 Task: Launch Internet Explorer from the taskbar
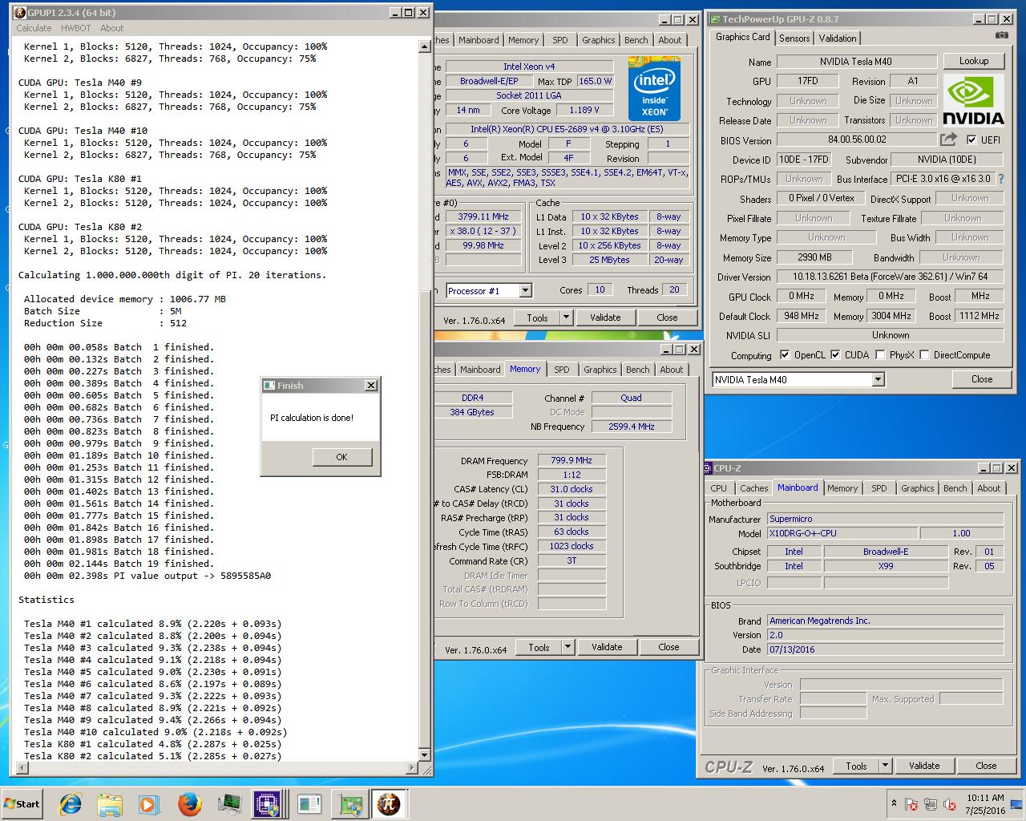coord(71,804)
